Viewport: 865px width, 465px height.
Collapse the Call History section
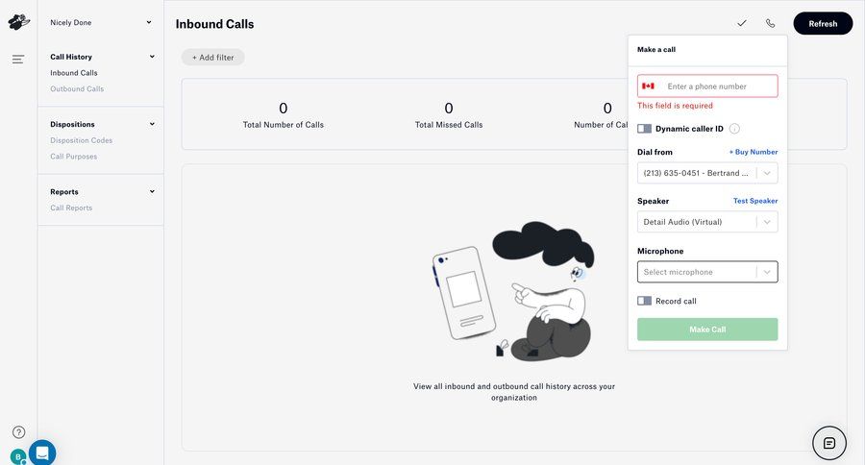[x=152, y=57]
